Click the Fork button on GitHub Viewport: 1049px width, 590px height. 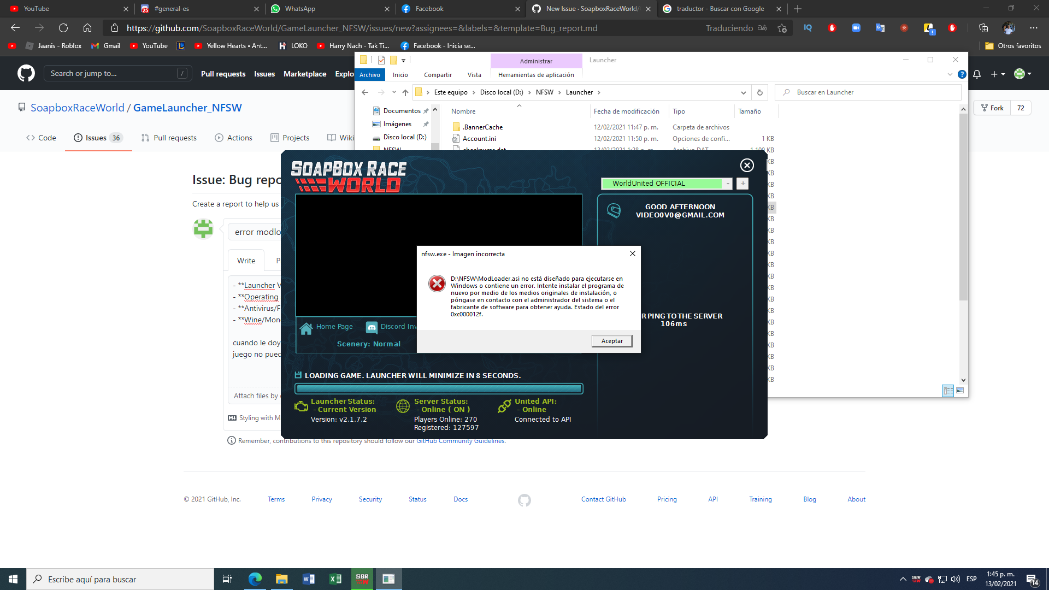(x=992, y=108)
